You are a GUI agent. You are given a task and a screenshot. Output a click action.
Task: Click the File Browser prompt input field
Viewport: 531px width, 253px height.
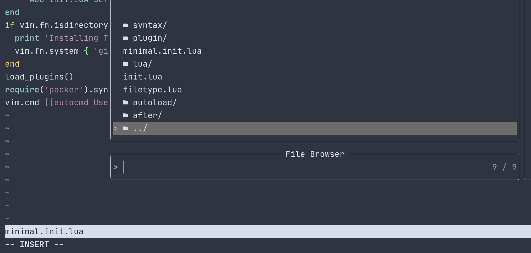(215, 167)
